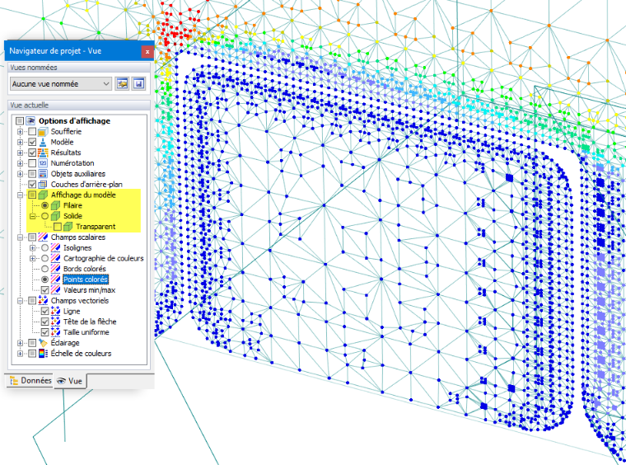Uncheck the Valeurs min/max checkbox

pos(45,290)
